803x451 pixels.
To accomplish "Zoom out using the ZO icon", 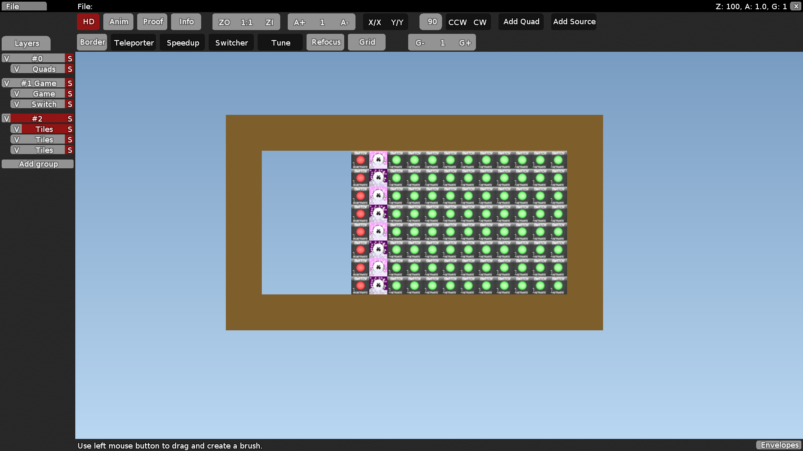I will (224, 22).
